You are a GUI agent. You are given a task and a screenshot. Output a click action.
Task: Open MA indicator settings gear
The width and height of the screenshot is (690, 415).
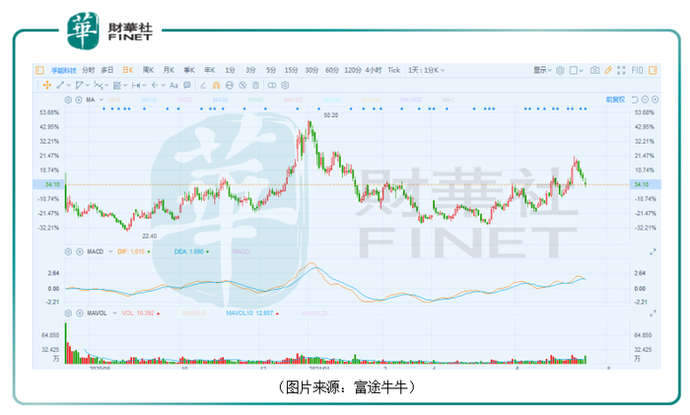[x=68, y=100]
